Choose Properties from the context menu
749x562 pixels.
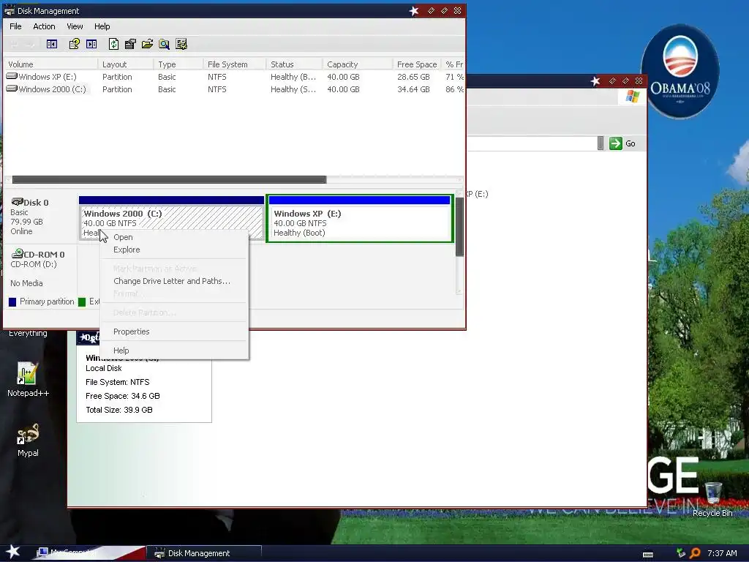[174, 331]
